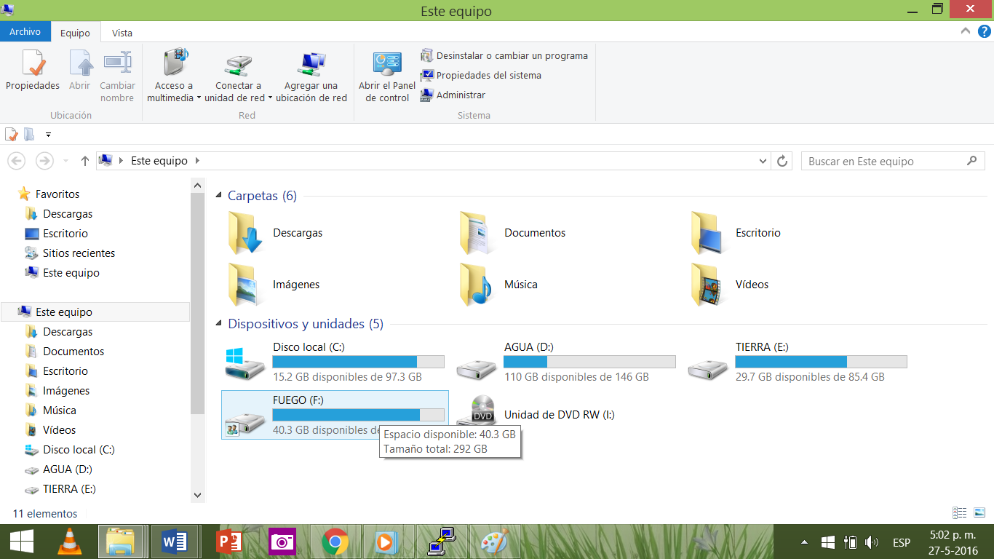Click the refresh button beside address bar

point(782,161)
